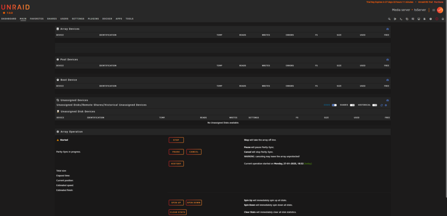Click the Array Devices section icon
The width and height of the screenshot is (447, 216).
(x=58, y=29)
